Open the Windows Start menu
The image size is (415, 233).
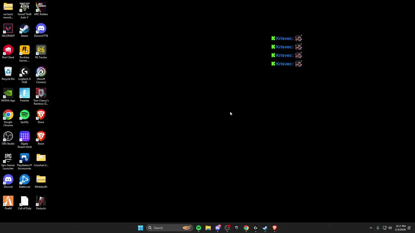[x=140, y=228]
